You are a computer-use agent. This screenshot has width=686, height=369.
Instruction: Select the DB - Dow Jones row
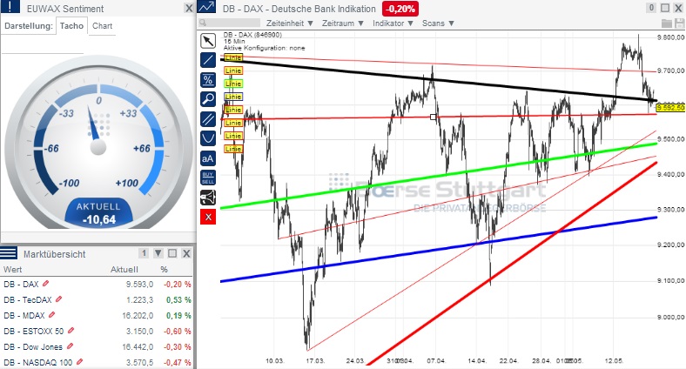click(x=97, y=347)
